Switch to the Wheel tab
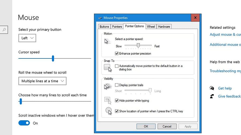Viewport: 241px width, 135px height. [x=151, y=26]
